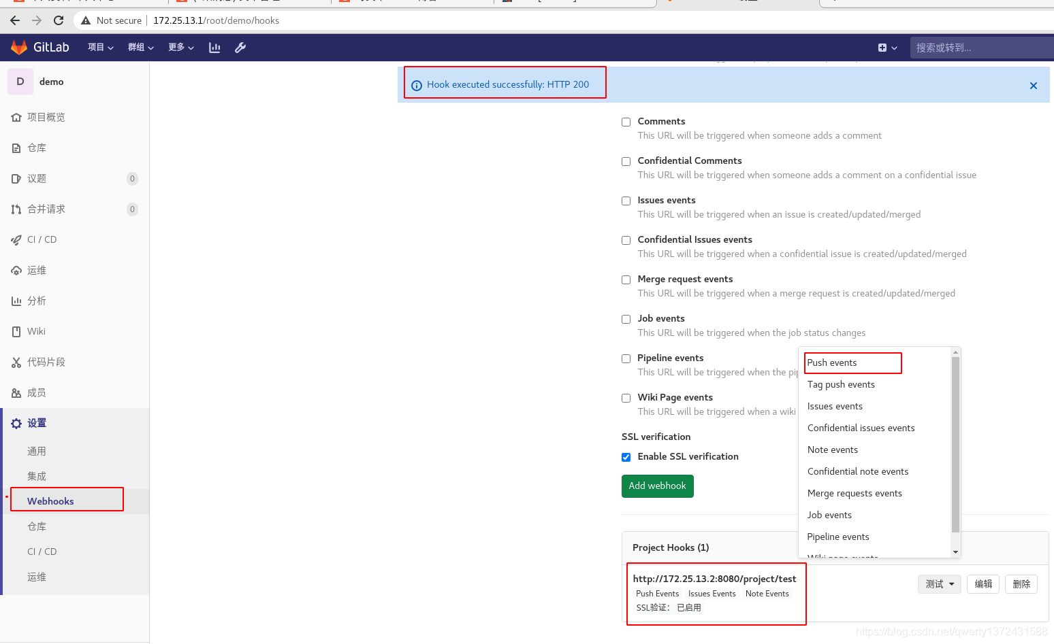Enable Confidential Comments checkbox
Viewport: 1054px width, 644px height.
[626, 162]
